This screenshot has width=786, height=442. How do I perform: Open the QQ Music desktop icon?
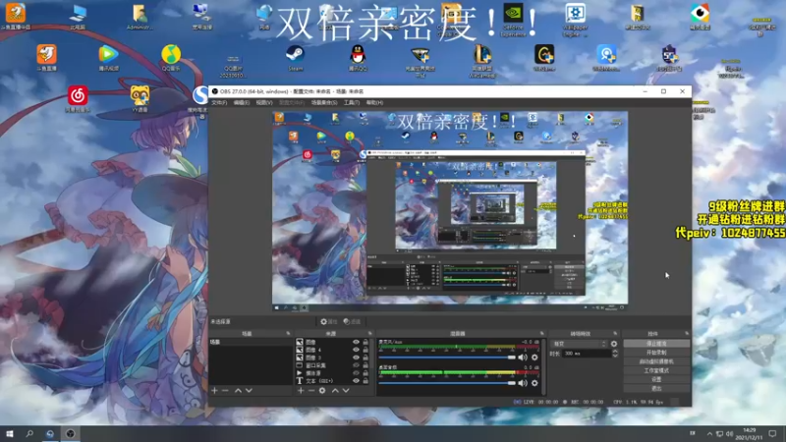tap(171, 58)
